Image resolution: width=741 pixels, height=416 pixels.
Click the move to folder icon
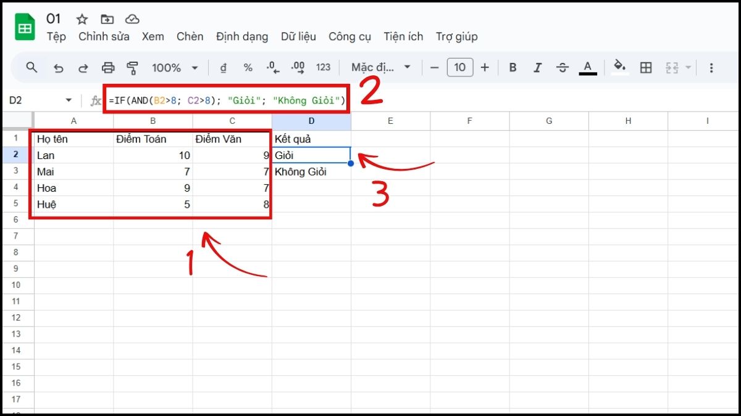pos(107,19)
